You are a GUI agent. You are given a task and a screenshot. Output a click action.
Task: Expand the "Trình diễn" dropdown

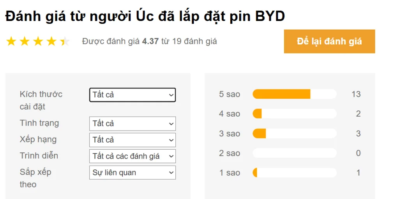[132, 156]
